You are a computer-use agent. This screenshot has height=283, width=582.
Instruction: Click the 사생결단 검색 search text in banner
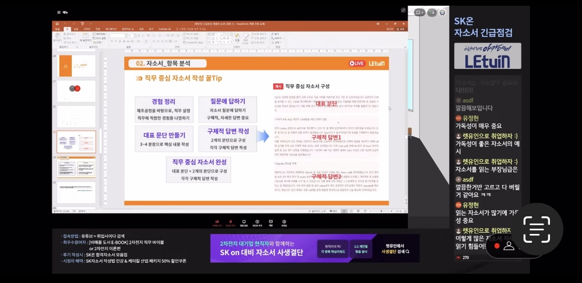point(395,251)
